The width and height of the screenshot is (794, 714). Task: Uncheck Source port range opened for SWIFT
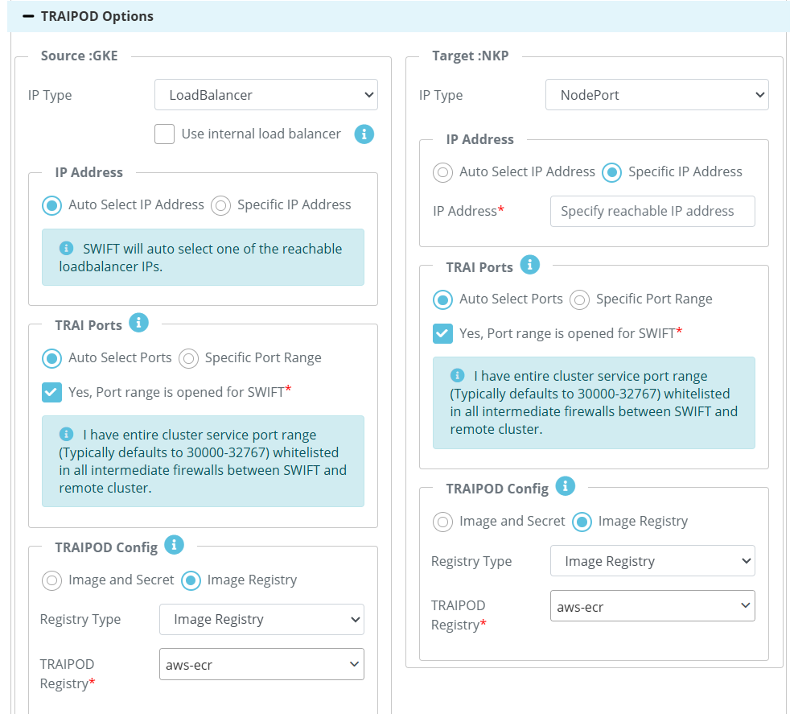[51, 392]
